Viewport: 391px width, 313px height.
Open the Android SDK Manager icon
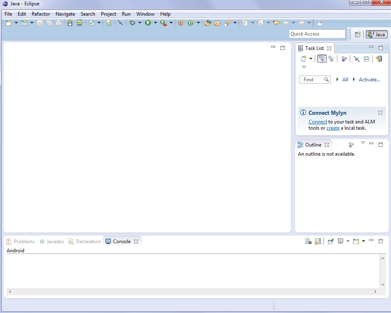tap(70, 23)
